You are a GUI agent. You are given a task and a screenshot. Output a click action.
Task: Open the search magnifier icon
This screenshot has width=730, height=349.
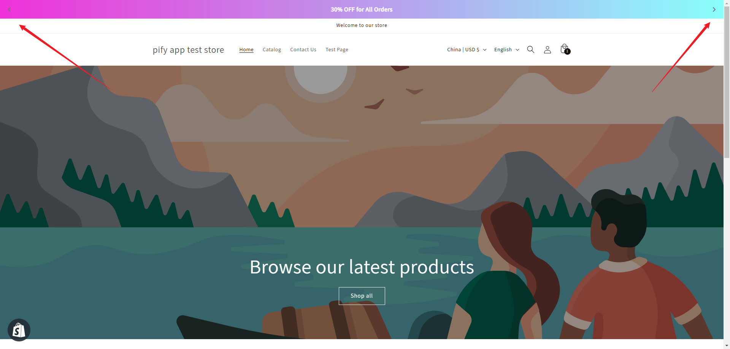point(531,49)
